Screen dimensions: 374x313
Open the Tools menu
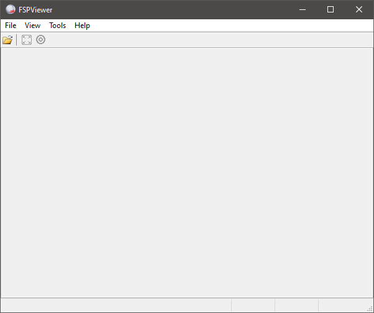pos(57,26)
